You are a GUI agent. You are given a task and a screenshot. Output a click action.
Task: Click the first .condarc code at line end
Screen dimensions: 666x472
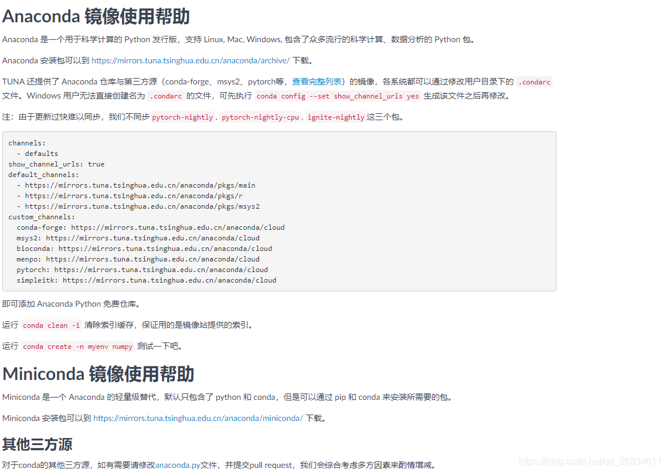pyautogui.click(x=534, y=82)
